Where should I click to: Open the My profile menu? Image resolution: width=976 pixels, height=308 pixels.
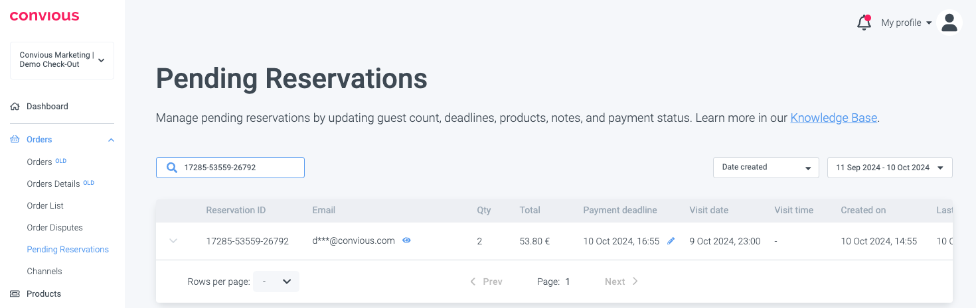[906, 23]
